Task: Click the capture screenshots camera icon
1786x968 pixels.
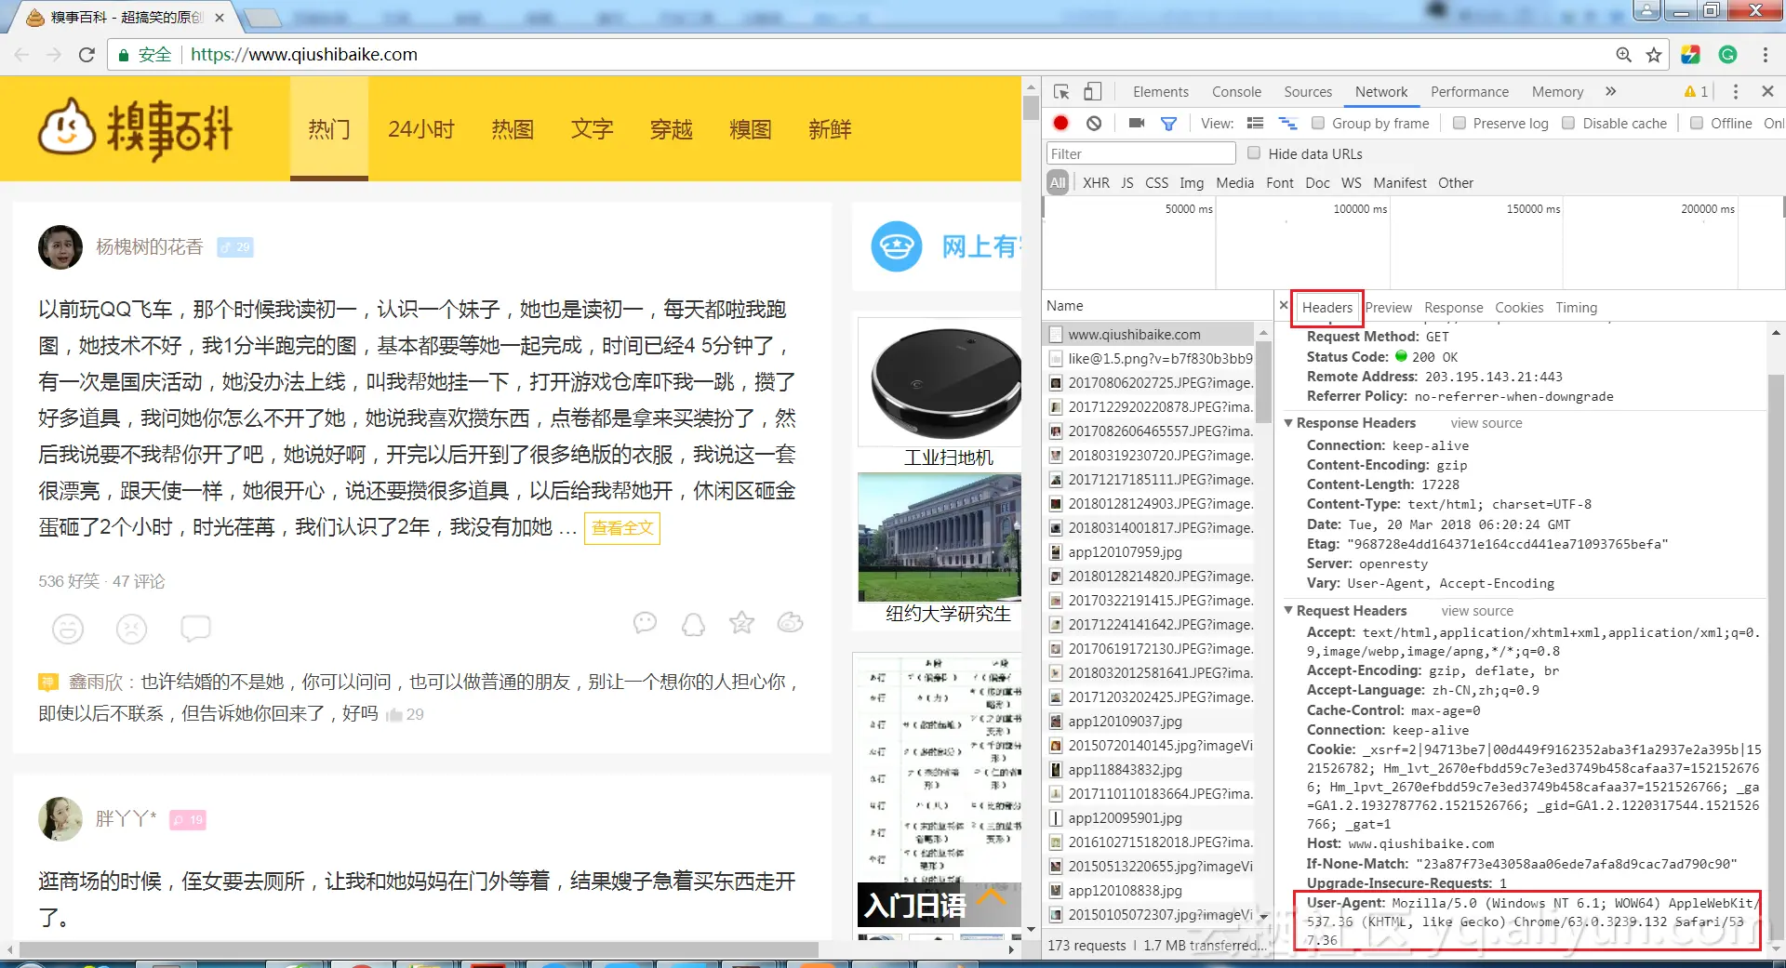Action: click(1137, 123)
